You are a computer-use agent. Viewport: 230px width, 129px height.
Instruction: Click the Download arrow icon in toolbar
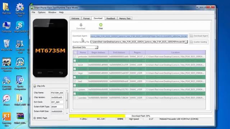click(x=81, y=25)
